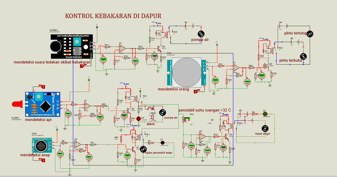
Task: Select the RT2 thermistor symbol
Action: (x=184, y=119)
